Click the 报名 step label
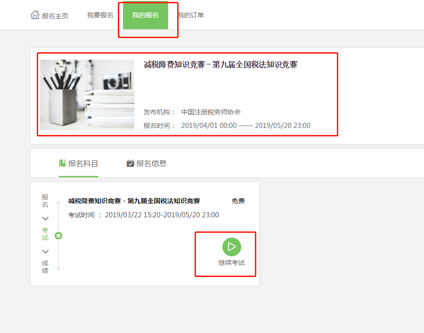This screenshot has height=333, width=424. [45, 201]
